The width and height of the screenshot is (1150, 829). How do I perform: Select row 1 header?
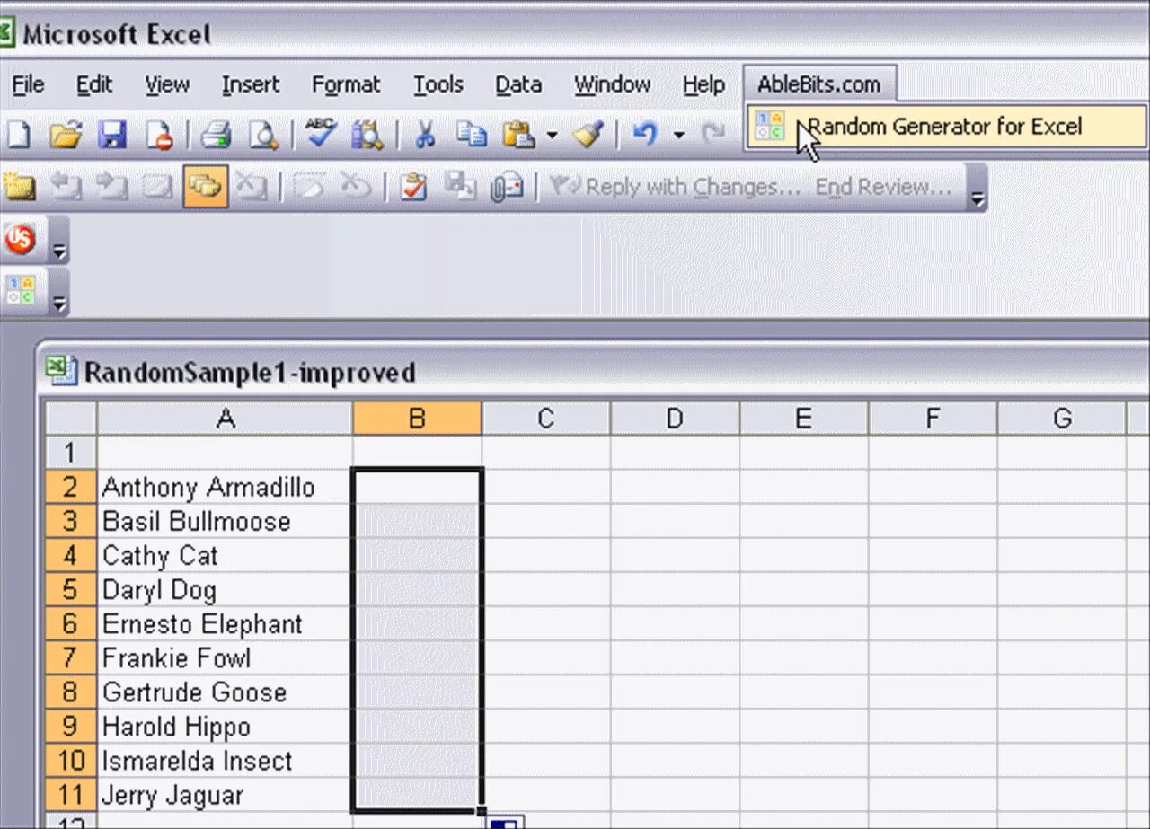tap(71, 452)
